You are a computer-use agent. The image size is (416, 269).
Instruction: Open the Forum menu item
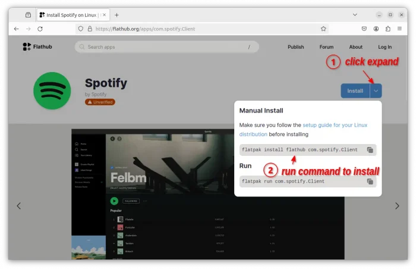[x=326, y=47]
